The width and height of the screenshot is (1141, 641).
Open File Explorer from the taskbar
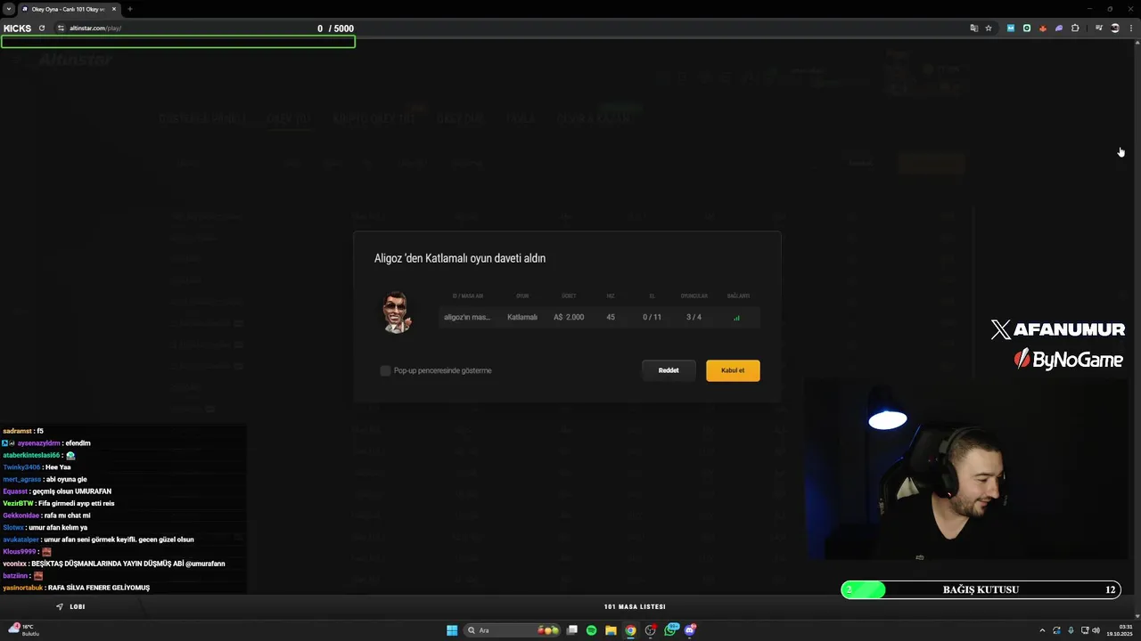[612, 630]
